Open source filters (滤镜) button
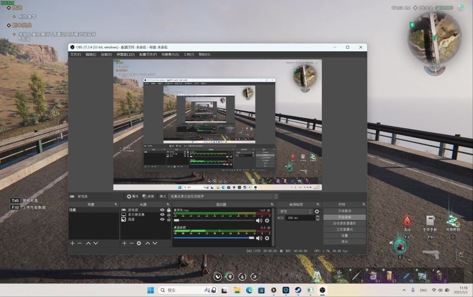The width and height of the screenshot is (473, 297). point(148,197)
